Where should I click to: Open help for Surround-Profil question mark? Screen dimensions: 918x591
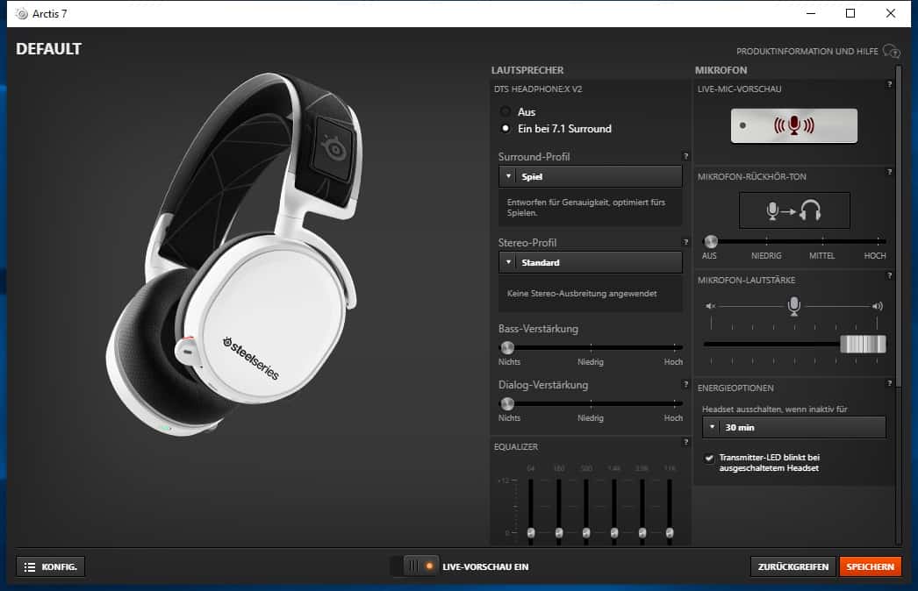pyautogui.click(x=685, y=156)
